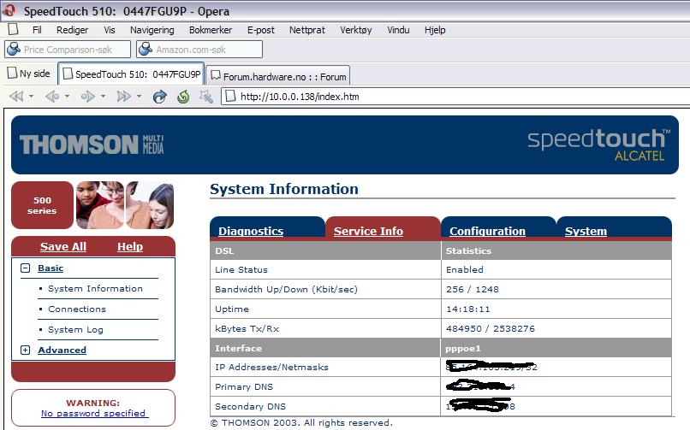Go back with the Back arrow icon
The height and width of the screenshot is (430, 690).
coord(52,97)
